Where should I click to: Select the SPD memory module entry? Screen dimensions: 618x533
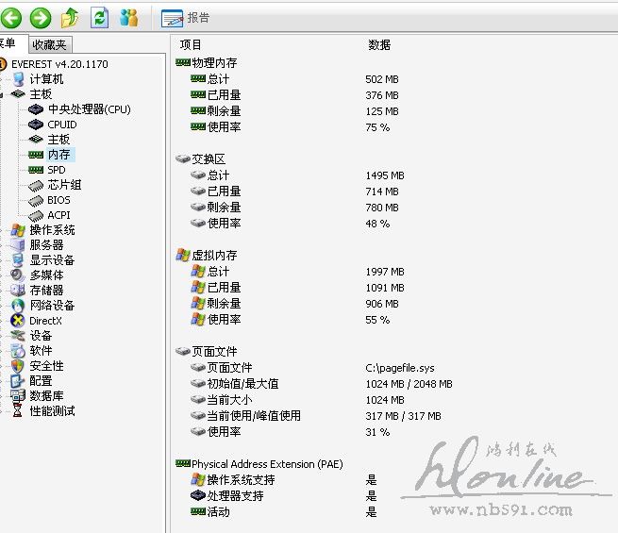click(x=57, y=170)
